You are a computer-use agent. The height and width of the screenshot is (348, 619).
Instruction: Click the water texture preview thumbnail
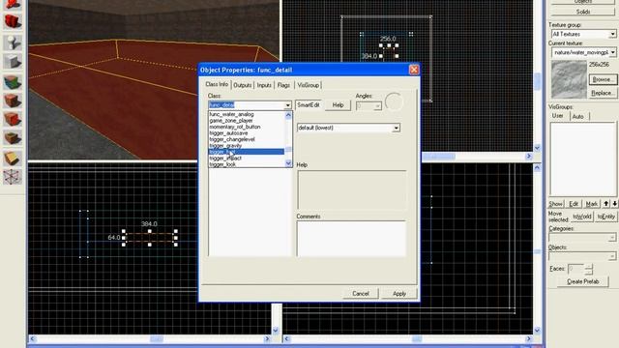(x=569, y=79)
